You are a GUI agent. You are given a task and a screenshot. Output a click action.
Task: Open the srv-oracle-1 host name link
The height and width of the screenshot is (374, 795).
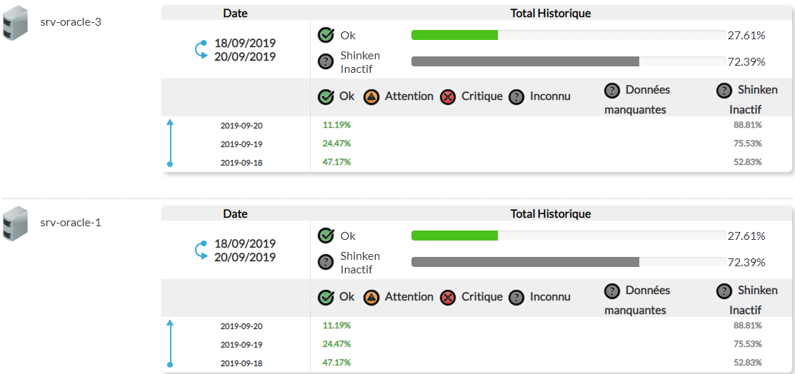[x=71, y=223]
